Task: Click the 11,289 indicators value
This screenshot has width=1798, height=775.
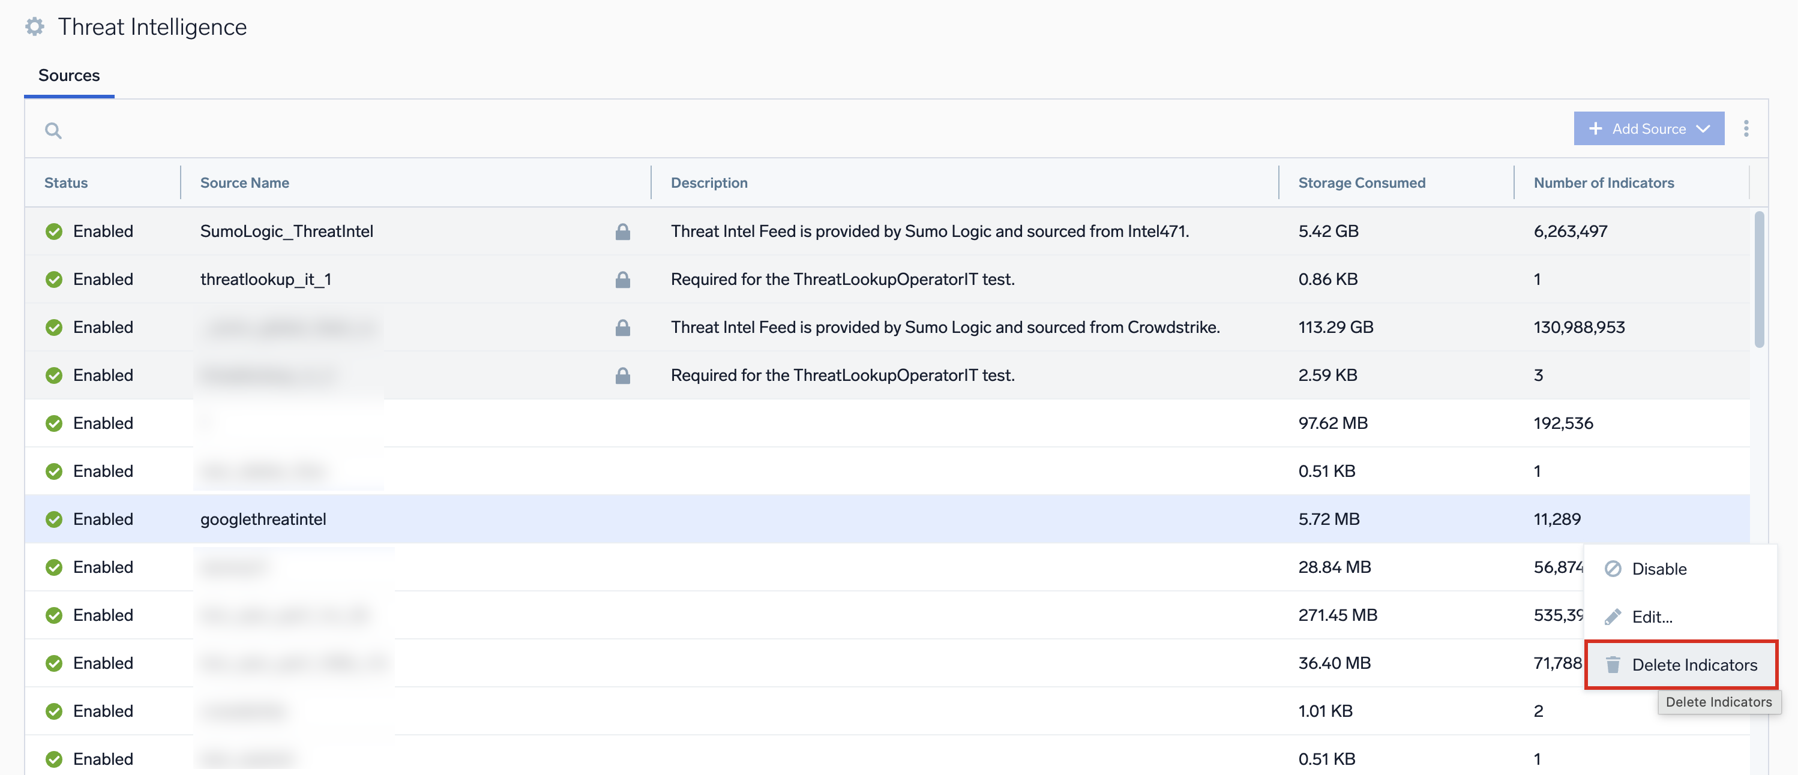Action: pos(1557,519)
